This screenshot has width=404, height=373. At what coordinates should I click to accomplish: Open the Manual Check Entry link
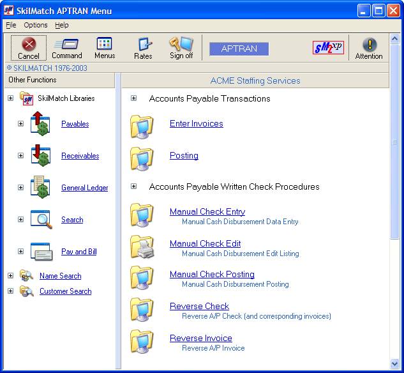207,211
